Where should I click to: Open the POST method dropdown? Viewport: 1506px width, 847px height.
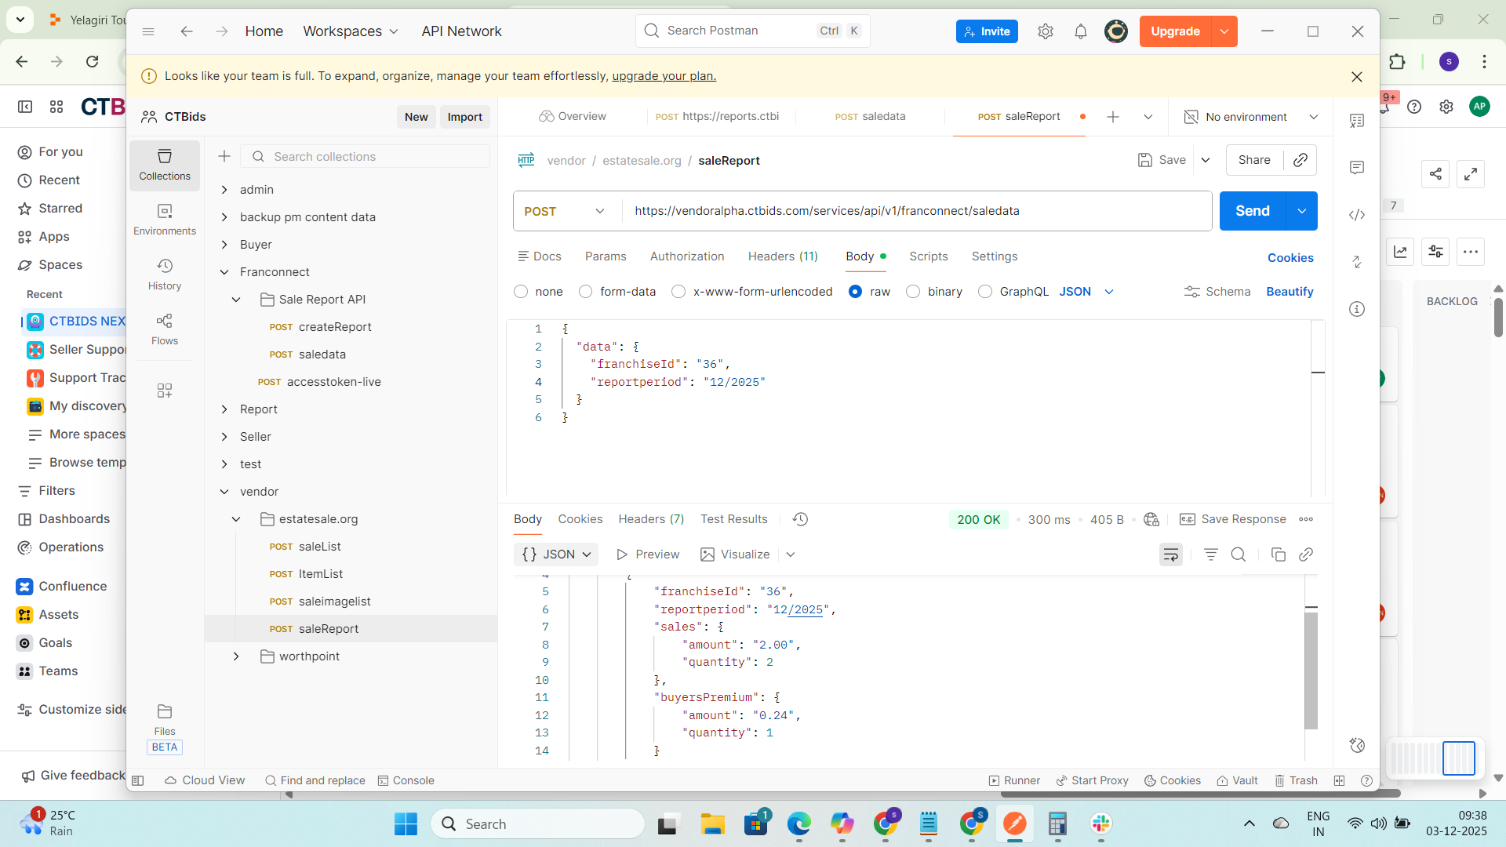[565, 211]
